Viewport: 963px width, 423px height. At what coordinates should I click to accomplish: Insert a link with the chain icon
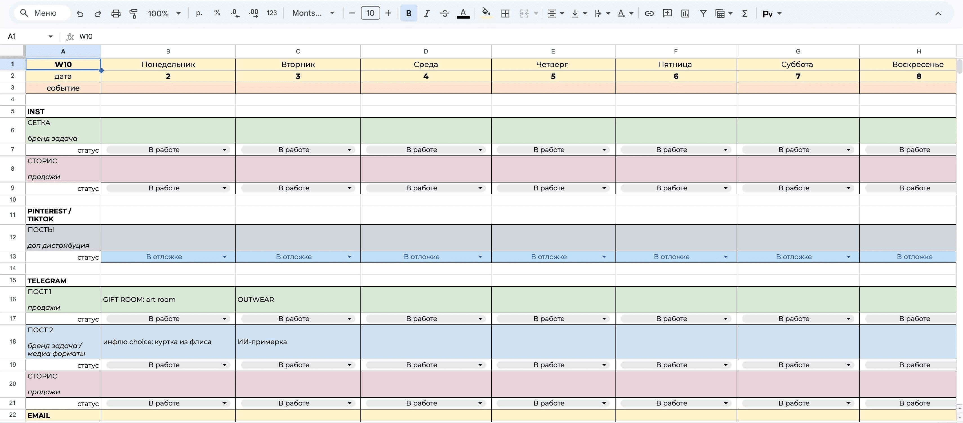click(649, 14)
